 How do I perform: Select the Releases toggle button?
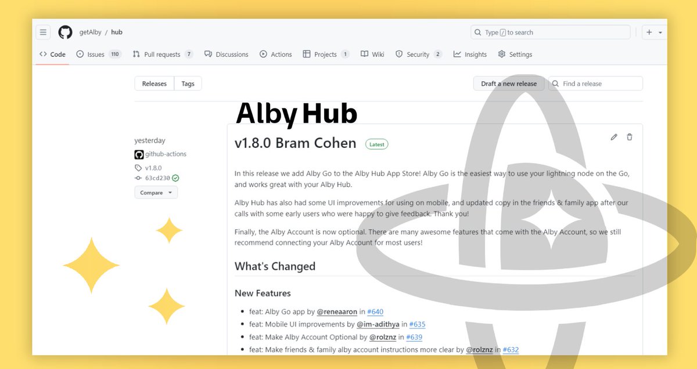click(x=155, y=84)
